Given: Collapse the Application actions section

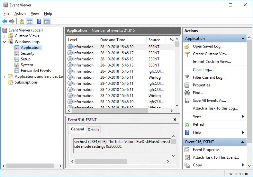Looking at the screenshot, I should 243,39.
